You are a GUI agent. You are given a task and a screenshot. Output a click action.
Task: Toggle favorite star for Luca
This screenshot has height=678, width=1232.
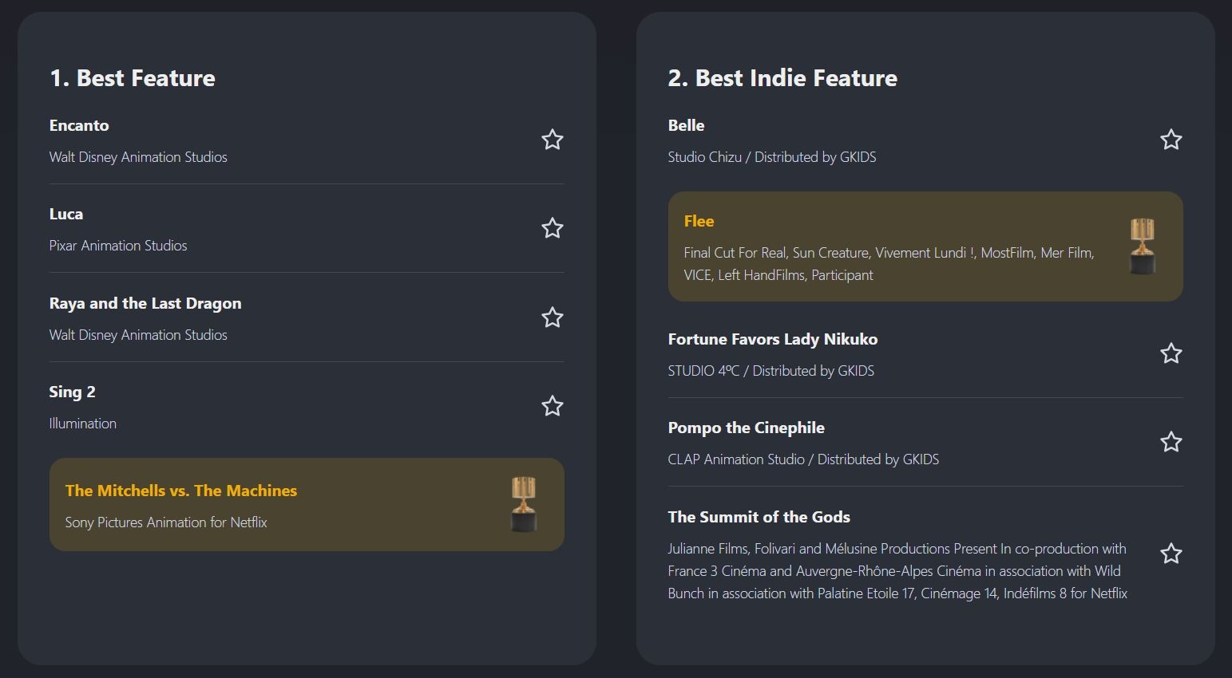[552, 229]
